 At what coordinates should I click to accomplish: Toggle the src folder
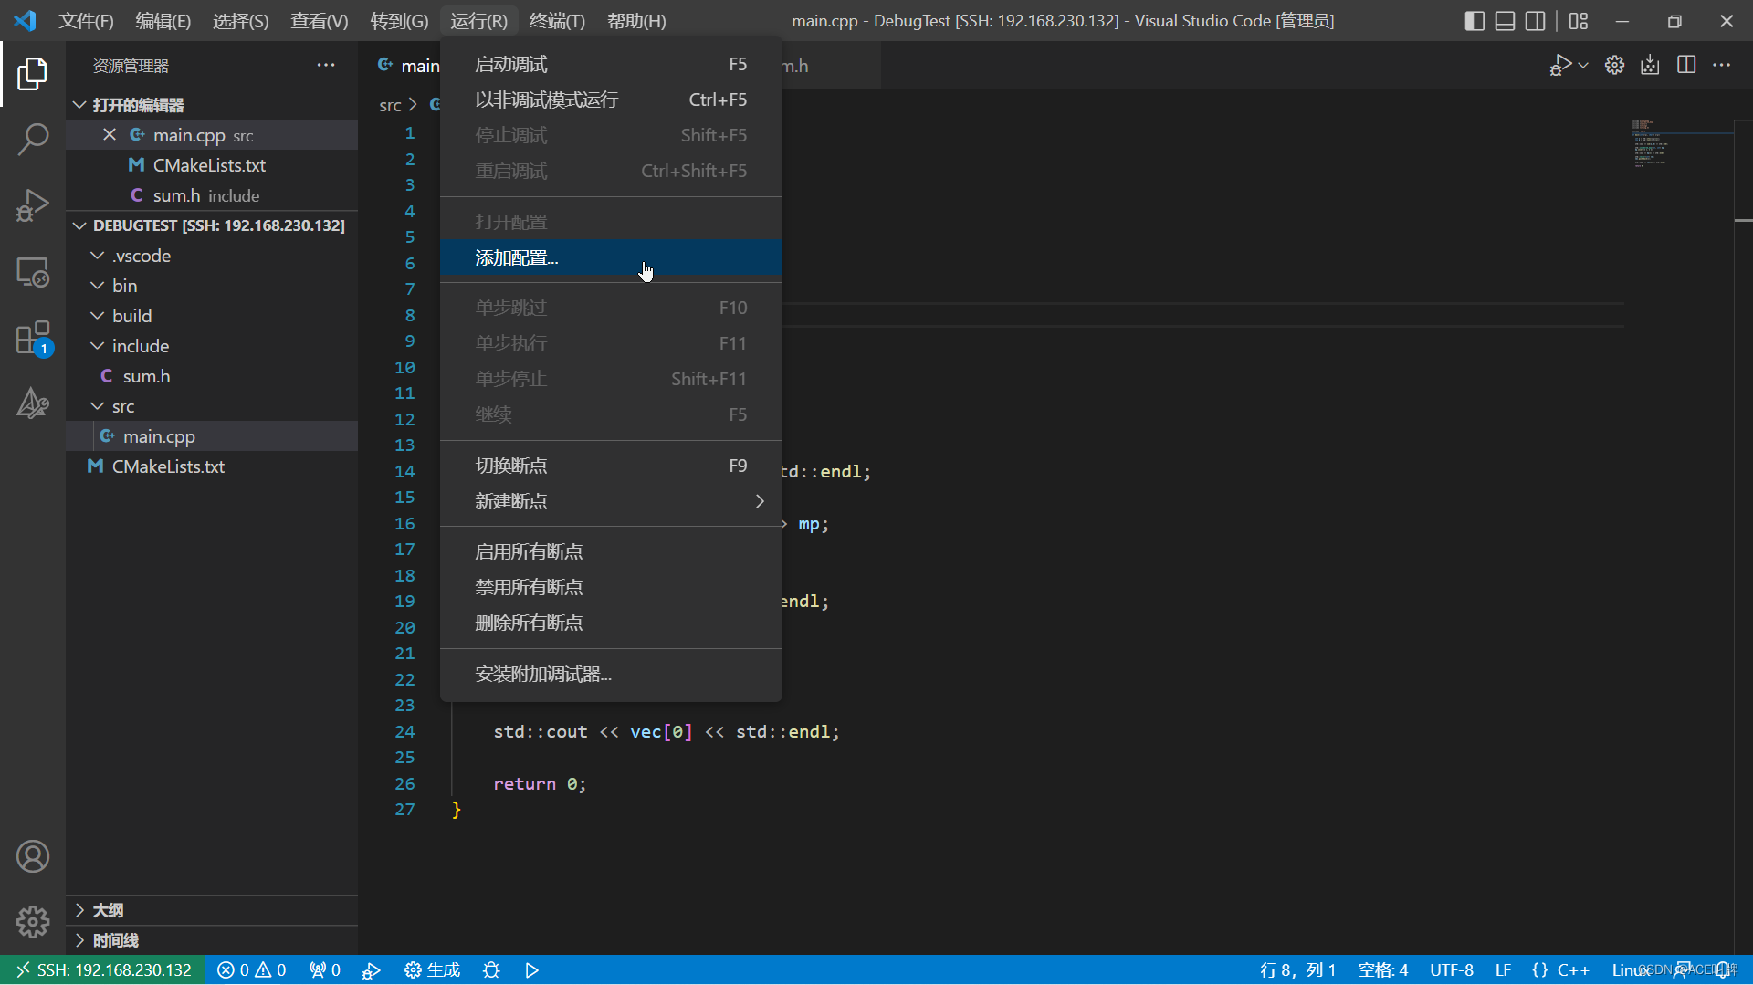212,406
